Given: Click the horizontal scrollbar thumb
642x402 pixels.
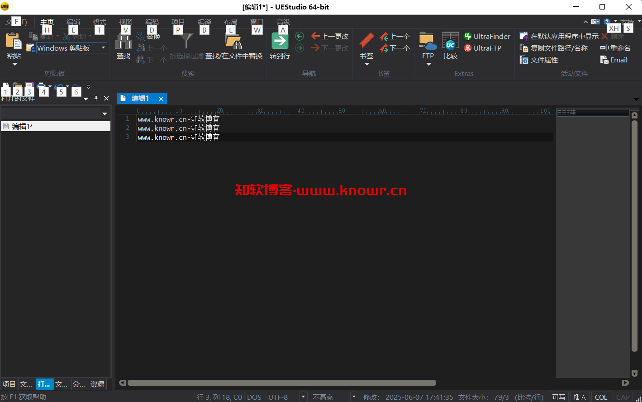Looking at the screenshot, I should click(281, 383).
